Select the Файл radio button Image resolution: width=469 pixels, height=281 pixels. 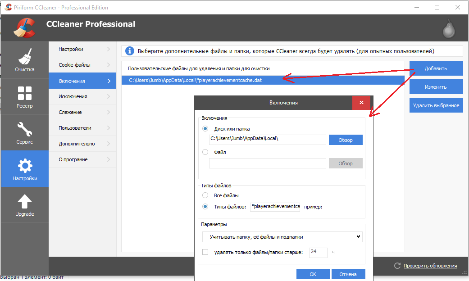click(x=205, y=152)
